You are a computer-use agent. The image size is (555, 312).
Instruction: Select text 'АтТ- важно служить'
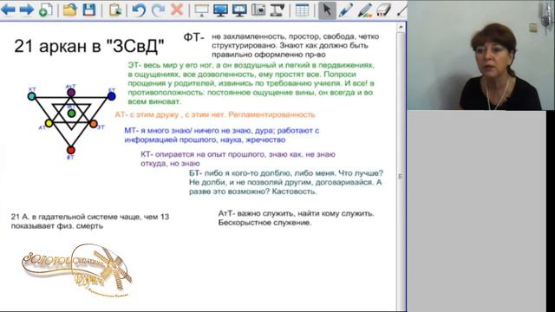(x=258, y=214)
